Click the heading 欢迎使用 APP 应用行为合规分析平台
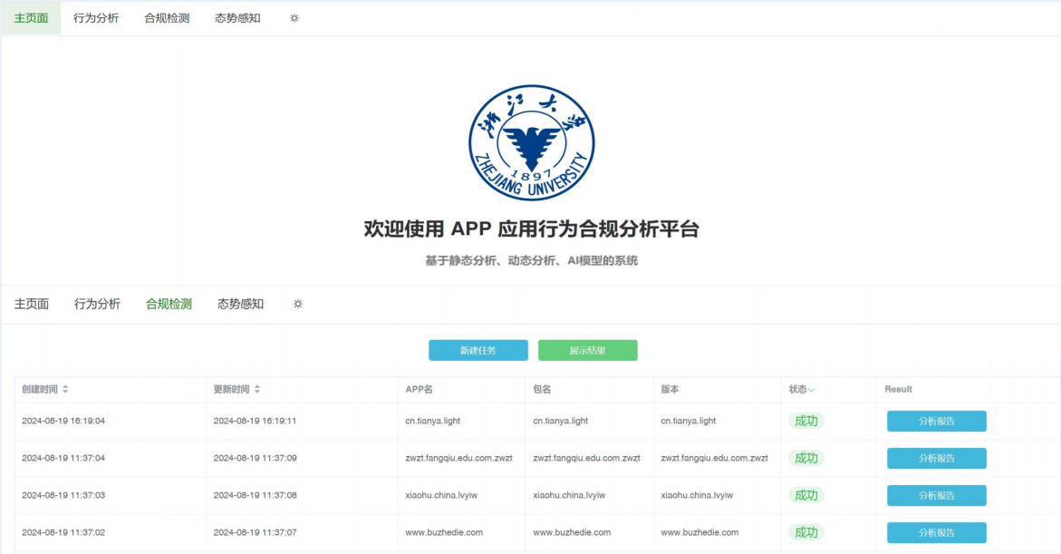The width and height of the screenshot is (1061, 554). (532, 228)
